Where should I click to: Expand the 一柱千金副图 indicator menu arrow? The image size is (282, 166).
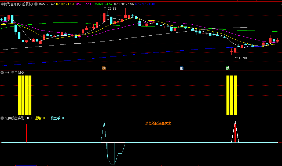(x=2, y=73)
